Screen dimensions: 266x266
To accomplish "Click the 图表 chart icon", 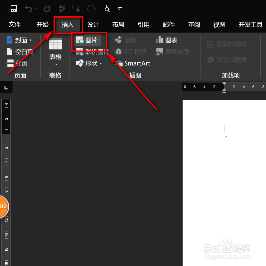I will tap(160, 40).
